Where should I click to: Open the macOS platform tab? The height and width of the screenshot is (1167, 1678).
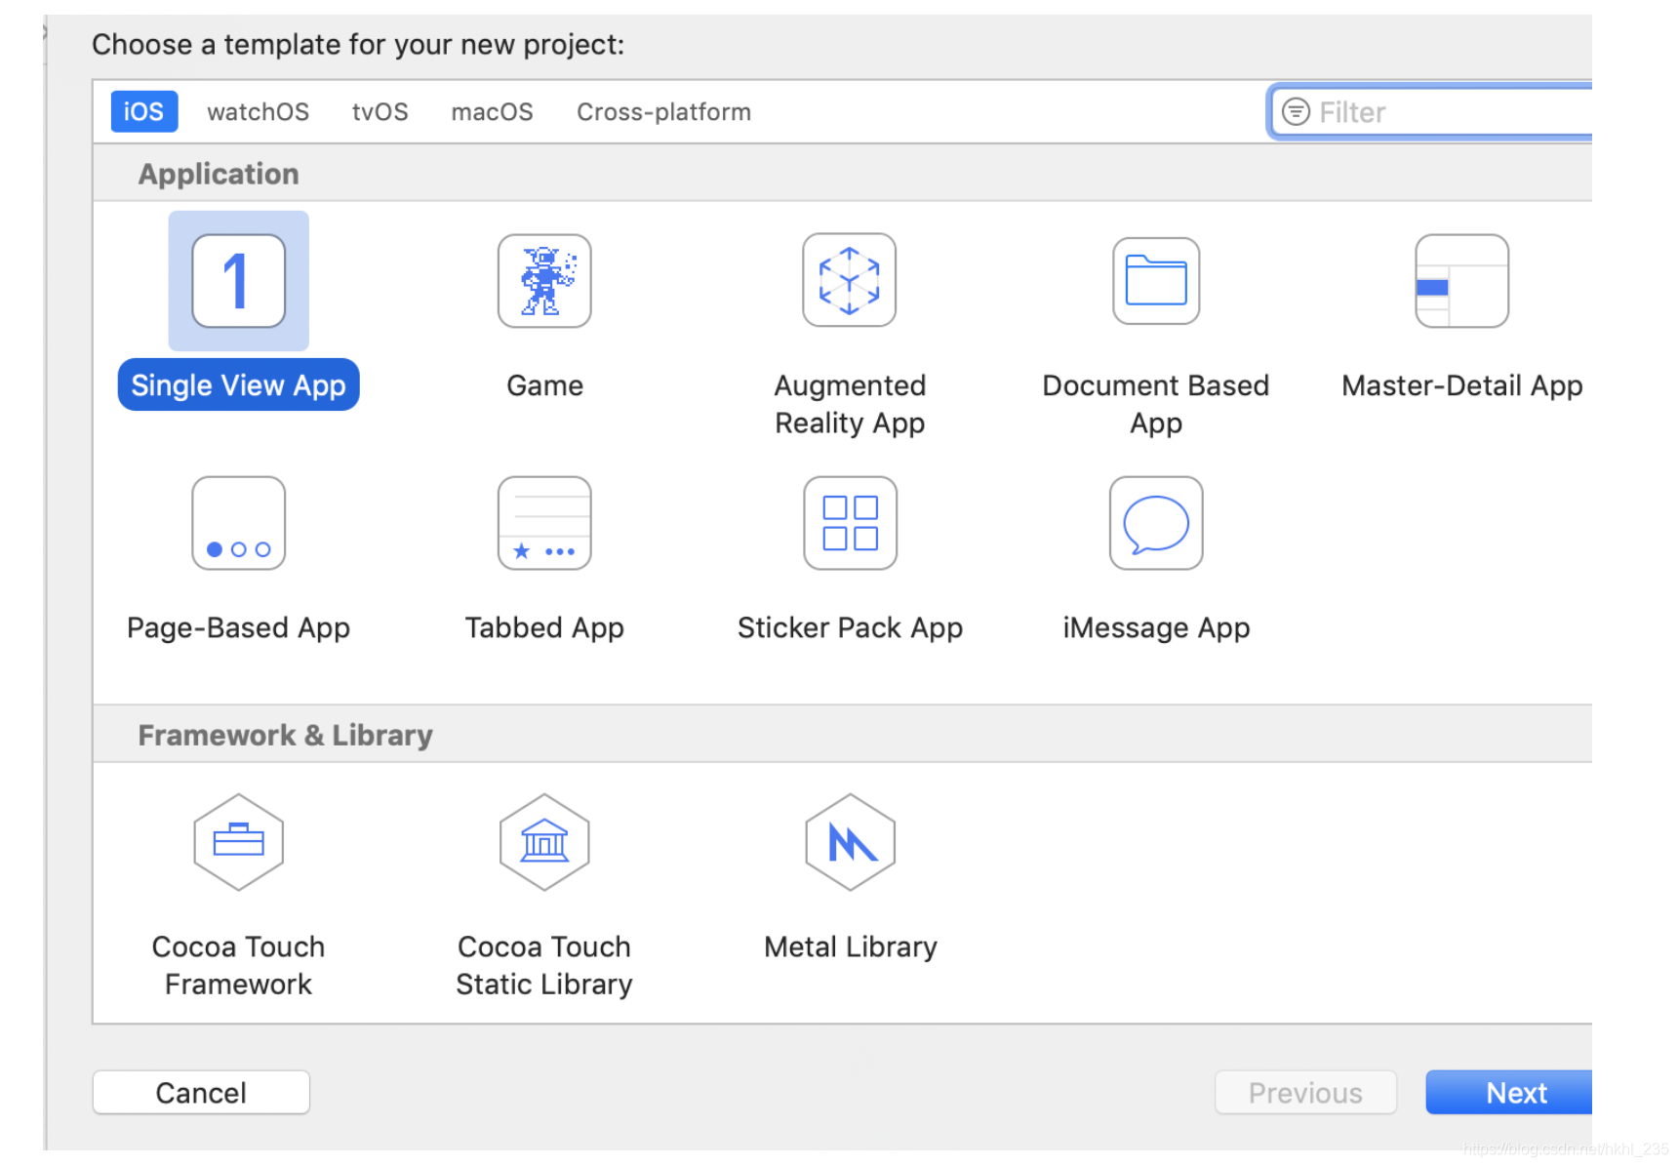tap(492, 112)
